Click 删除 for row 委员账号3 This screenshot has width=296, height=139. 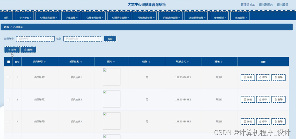pos(278,121)
